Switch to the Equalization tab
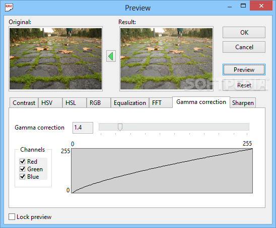Image resolution: width=276 pixels, height=228 pixels. pyautogui.click(x=130, y=102)
